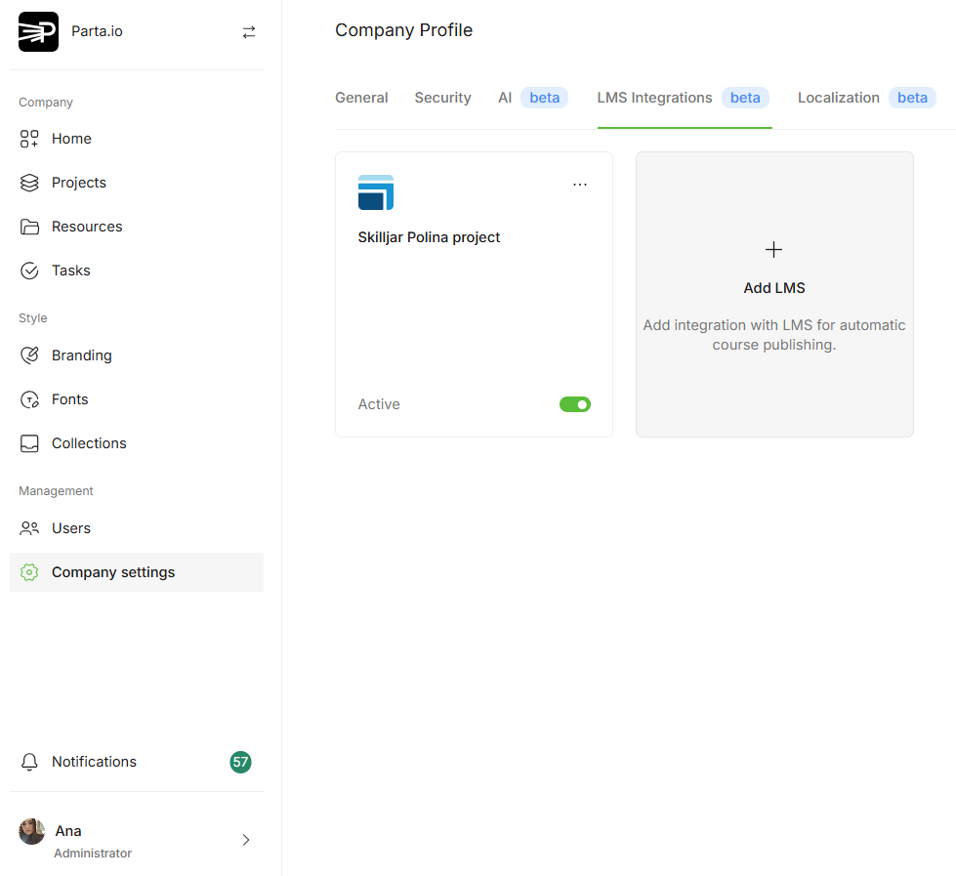Open the Fonts settings
956x876 pixels.
tap(69, 399)
